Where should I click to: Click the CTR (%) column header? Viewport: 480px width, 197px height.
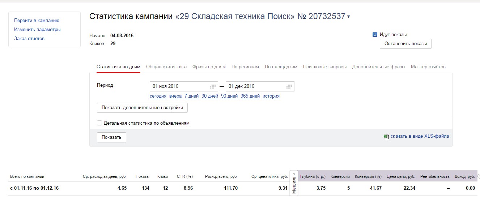point(184,177)
